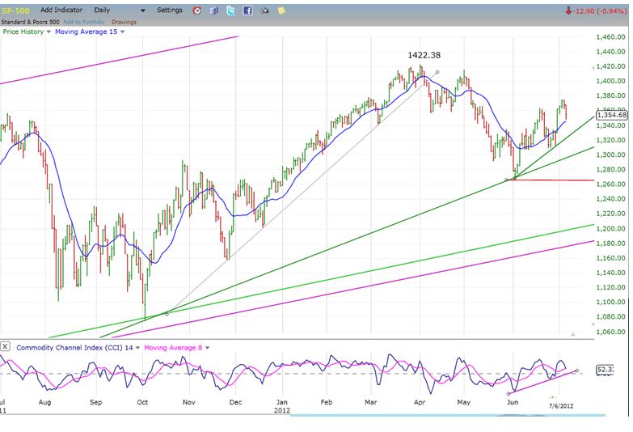Select the Commodity Channel Index (CCI) 14 label
Image resolution: width=633 pixels, height=432 pixels.
[x=74, y=348]
